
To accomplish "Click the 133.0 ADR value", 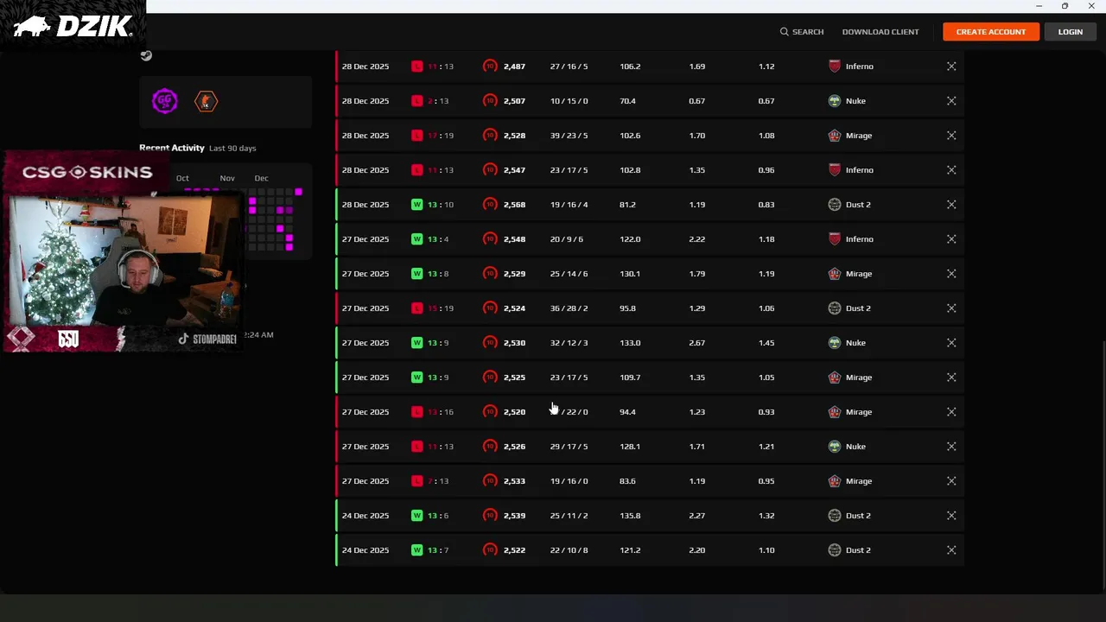I will [630, 343].
